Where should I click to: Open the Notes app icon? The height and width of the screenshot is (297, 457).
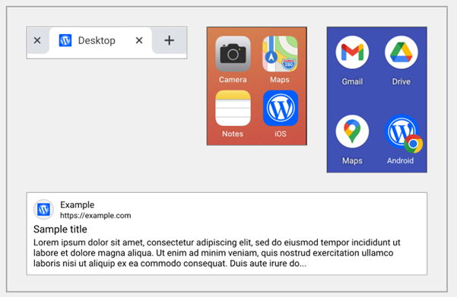233,108
